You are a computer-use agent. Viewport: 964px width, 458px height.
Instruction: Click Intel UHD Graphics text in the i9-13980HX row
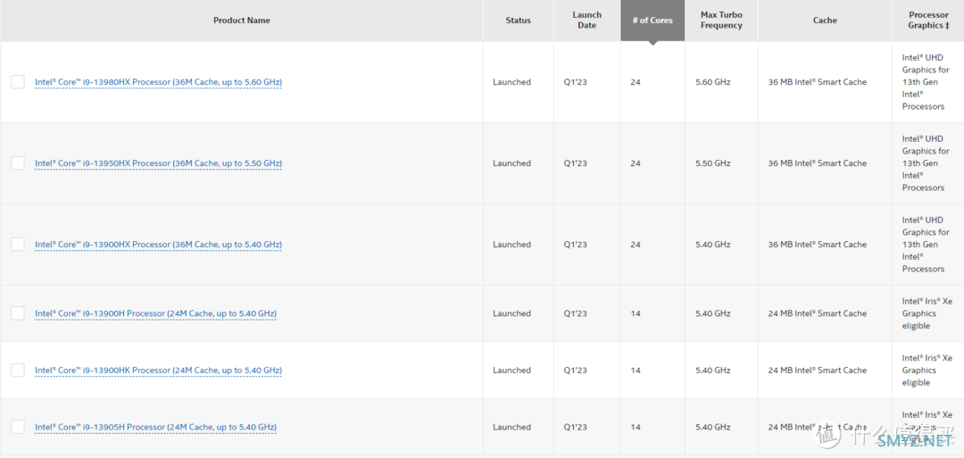[926, 82]
